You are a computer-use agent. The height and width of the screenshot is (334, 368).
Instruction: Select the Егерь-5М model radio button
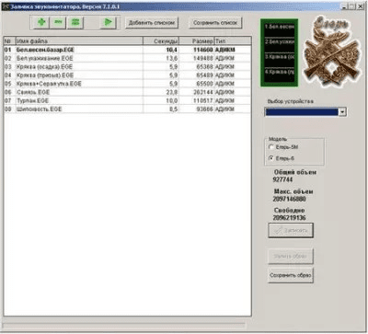(x=270, y=147)
